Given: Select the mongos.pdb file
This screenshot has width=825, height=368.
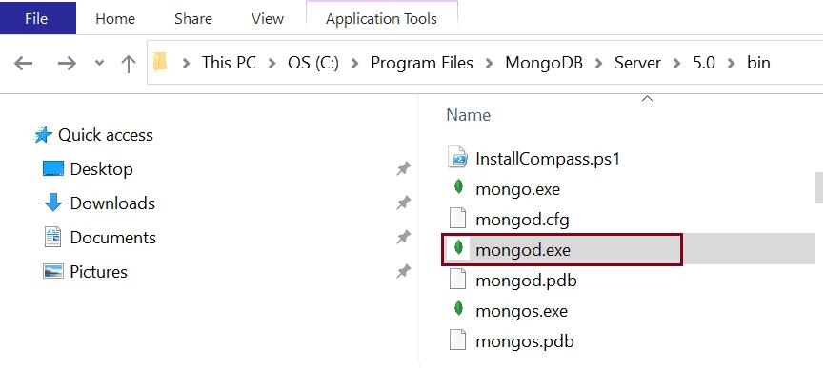Looking at the screenshot, I should pyautogui.click(x=524, y=341).
